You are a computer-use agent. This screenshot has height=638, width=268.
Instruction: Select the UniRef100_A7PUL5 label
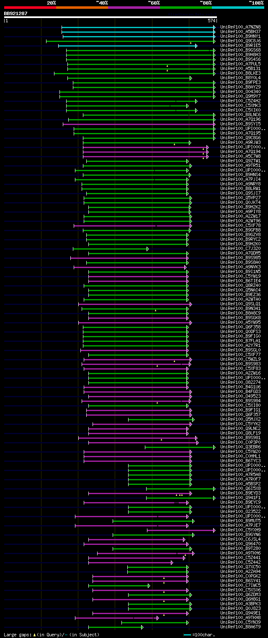(240, 64)
